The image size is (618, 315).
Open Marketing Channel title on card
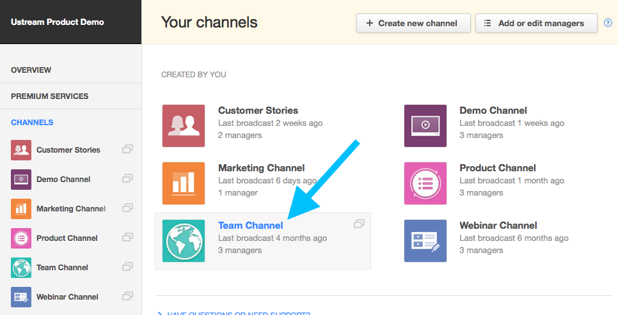[x=261, y=168]
